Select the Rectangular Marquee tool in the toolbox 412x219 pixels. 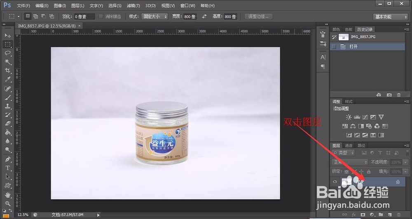coord(7,44)
